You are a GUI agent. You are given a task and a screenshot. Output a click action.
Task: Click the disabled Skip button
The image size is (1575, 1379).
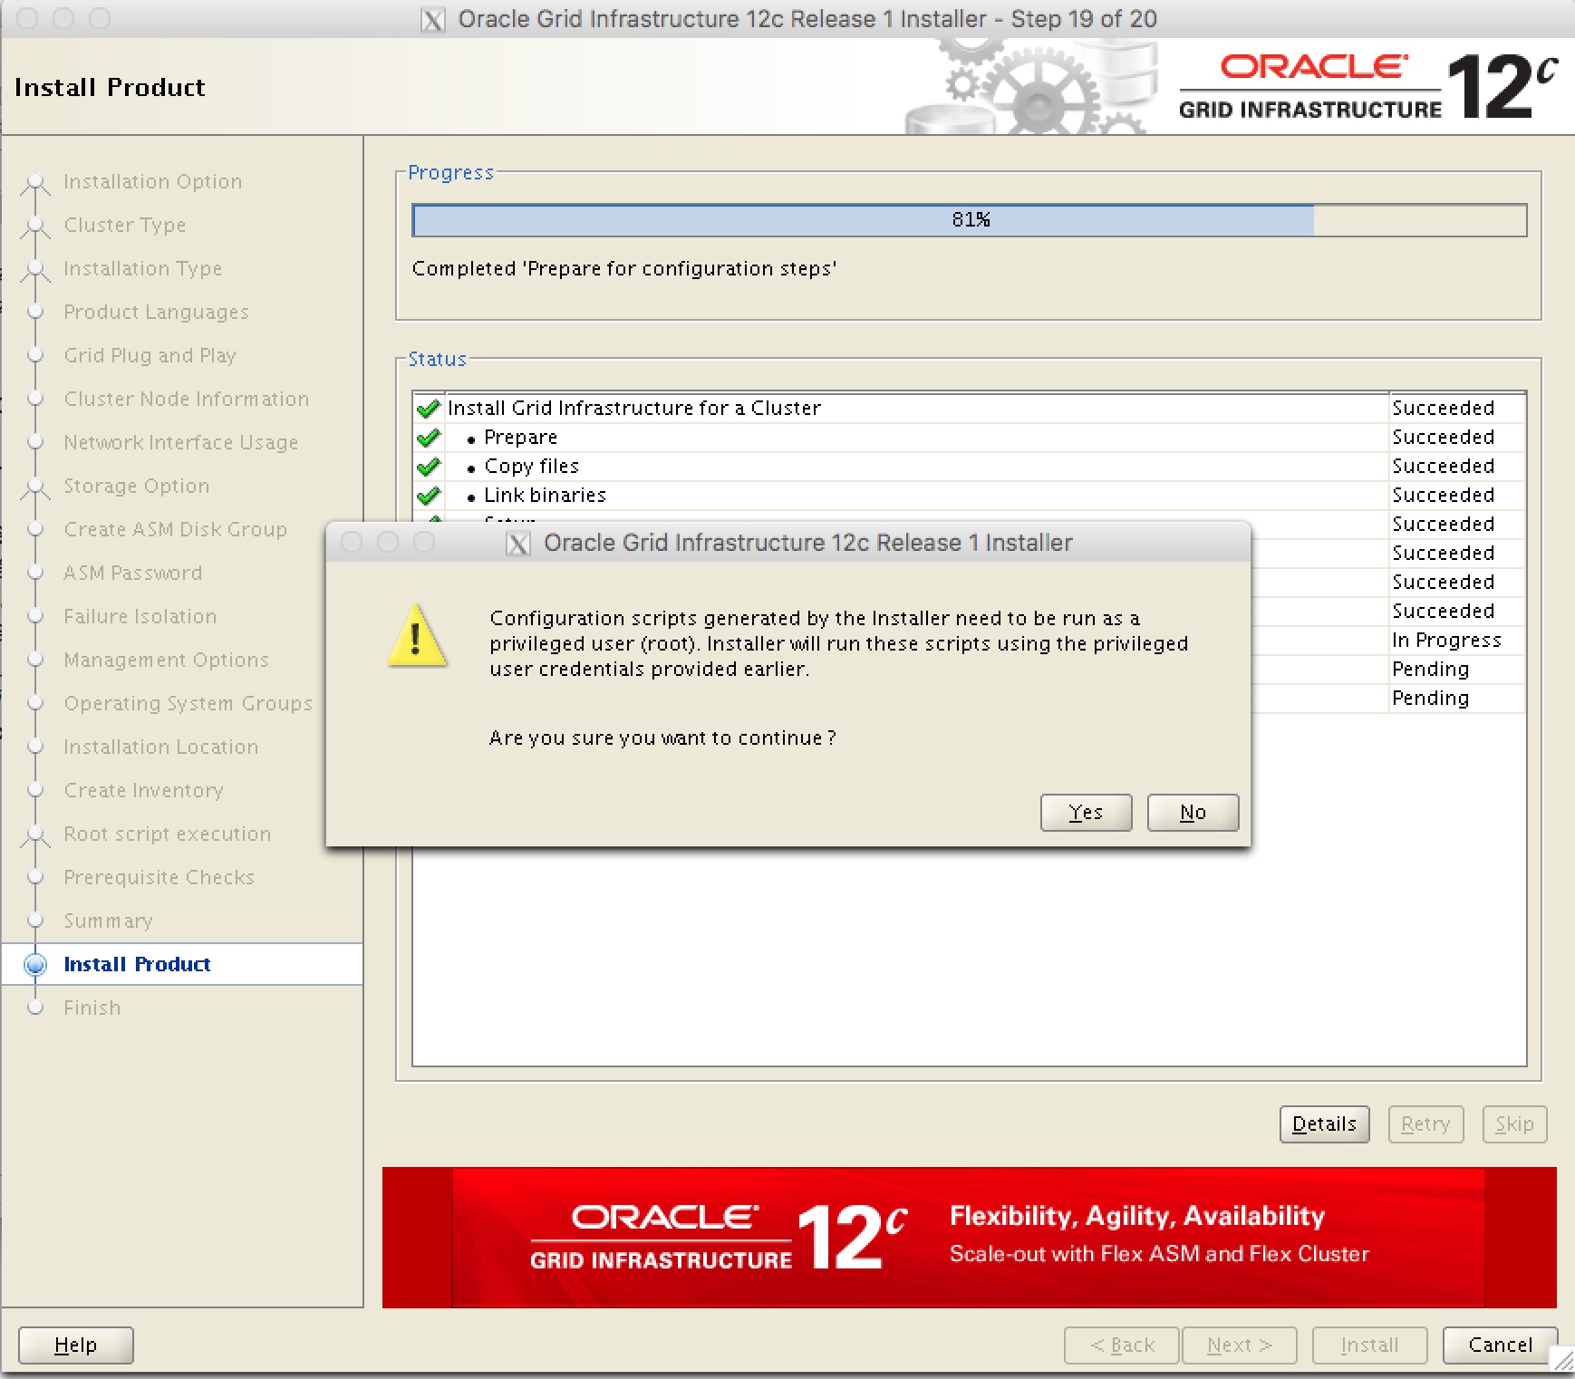[1513, 1123]
